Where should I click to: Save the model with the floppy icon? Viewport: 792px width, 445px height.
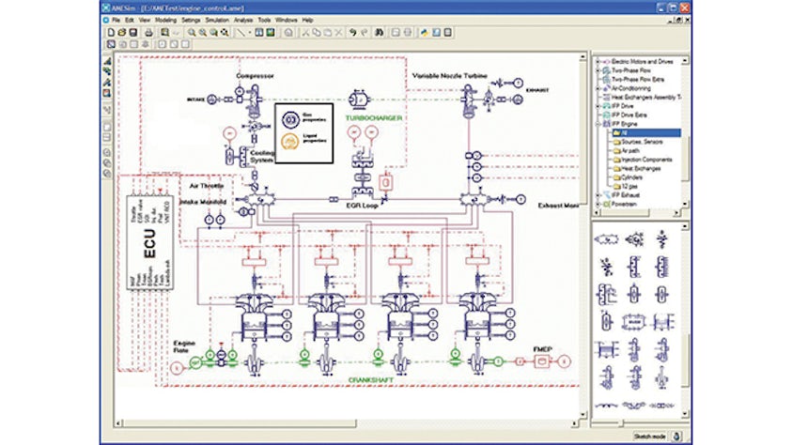(x=132, y=32)
